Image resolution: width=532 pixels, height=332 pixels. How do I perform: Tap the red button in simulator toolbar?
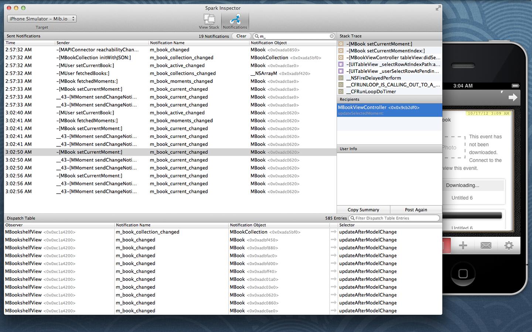point(447,246)
